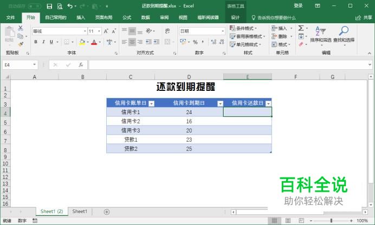Click the Borders icon
The image size is (375, 225).
tap(67, 42)
